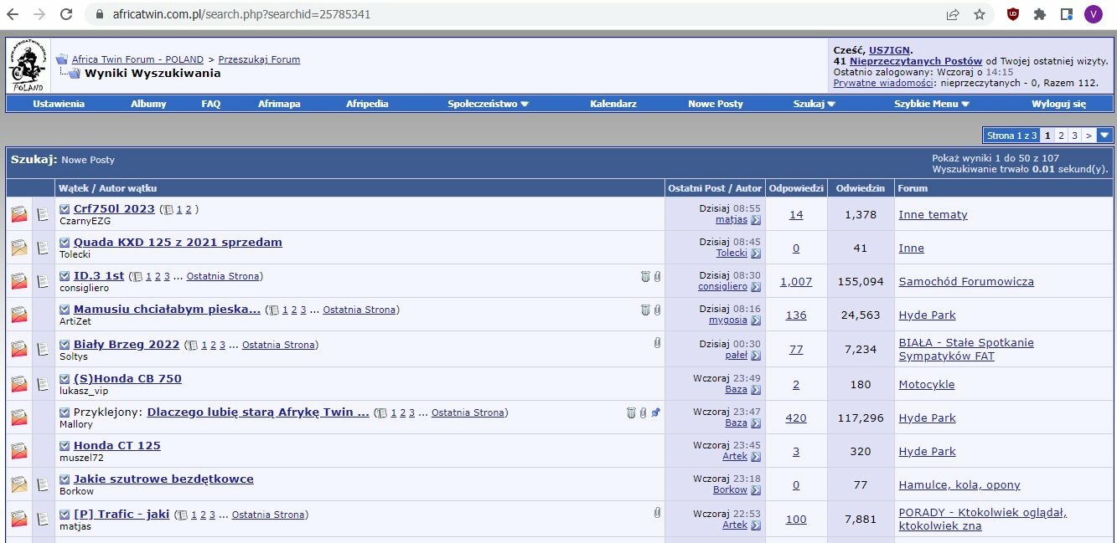Open first new post in Biały Brzeg 2022
The height and width of the screenshot is (543, 1117).
(65, 344)
